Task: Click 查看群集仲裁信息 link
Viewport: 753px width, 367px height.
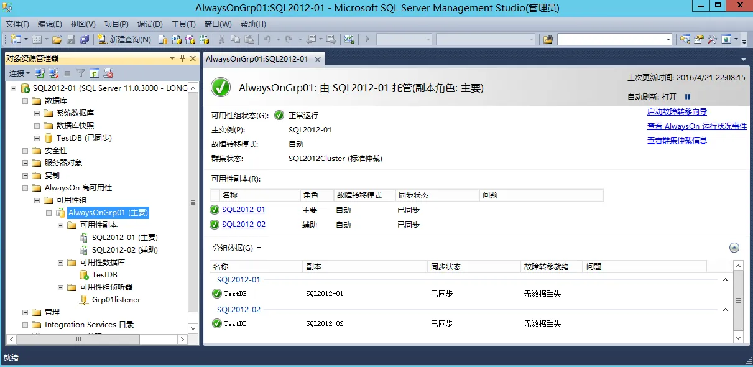Action: click(x=677, y=141)
